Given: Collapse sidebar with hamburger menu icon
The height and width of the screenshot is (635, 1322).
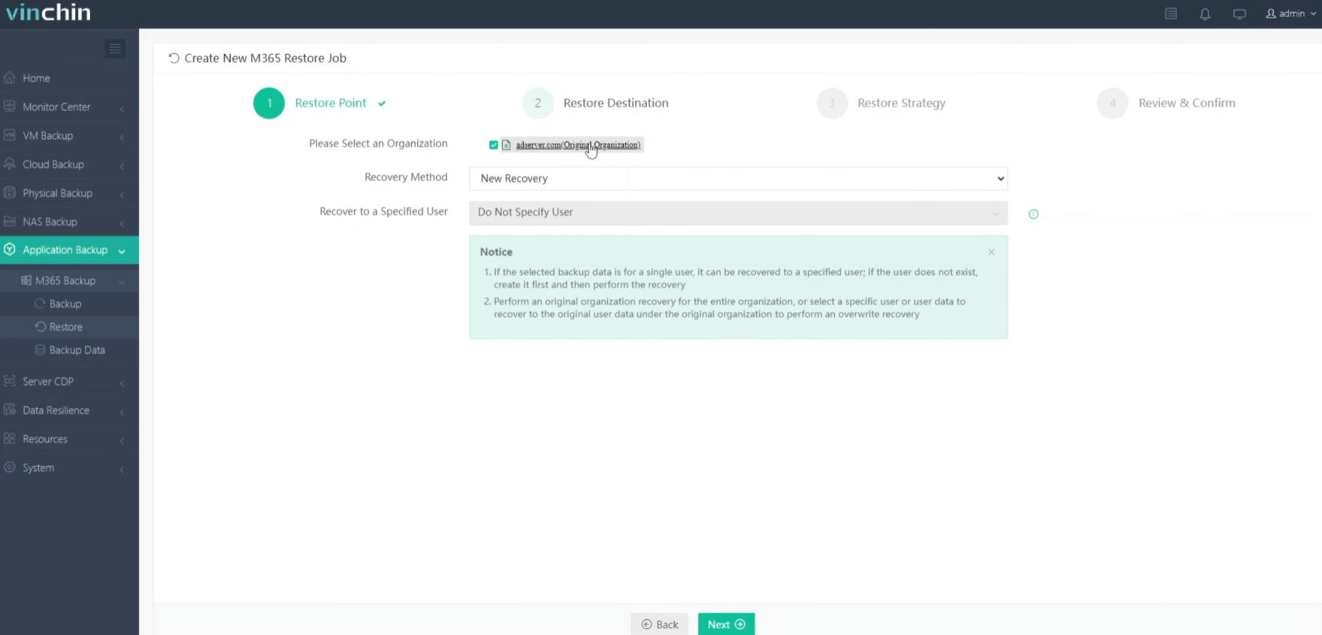Looking at the screenshot, I should point(115,49).
